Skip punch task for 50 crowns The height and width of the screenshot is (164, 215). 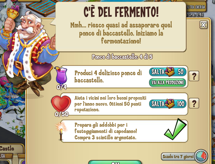[168, 72]
